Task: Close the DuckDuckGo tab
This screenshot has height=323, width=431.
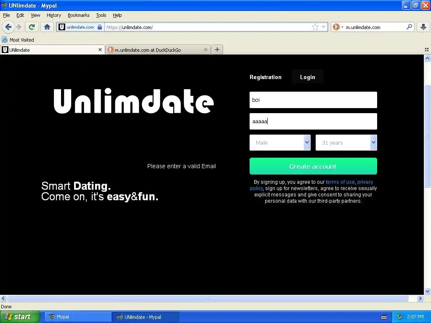Action: point(205,50)
